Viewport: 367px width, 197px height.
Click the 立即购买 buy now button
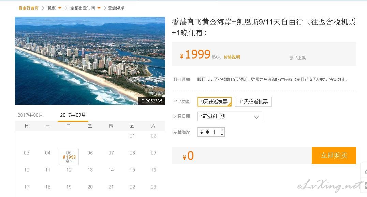[334, 155]
